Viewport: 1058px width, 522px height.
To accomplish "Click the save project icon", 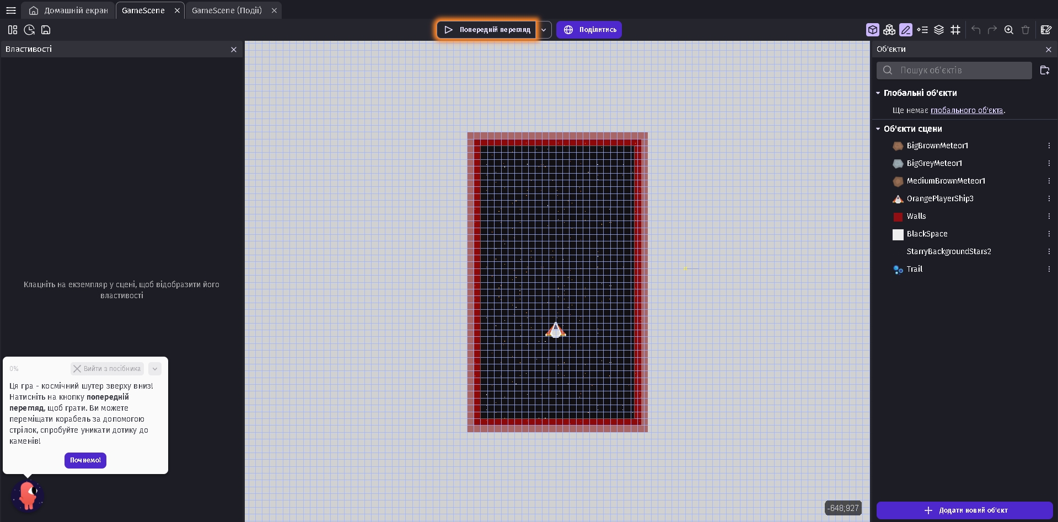I will pos(46,30).
